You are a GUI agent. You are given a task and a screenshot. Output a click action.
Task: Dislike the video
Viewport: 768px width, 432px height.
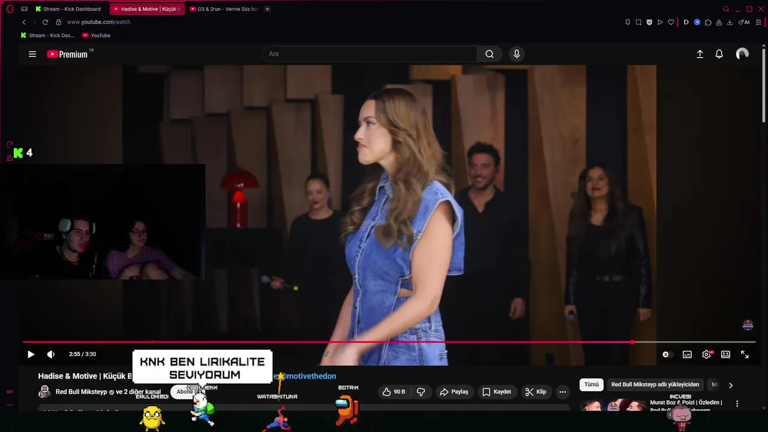click(x=421, y=392)
